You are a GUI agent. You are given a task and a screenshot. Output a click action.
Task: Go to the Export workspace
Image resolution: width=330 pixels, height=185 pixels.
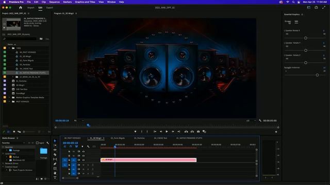(x=49, y=8)
